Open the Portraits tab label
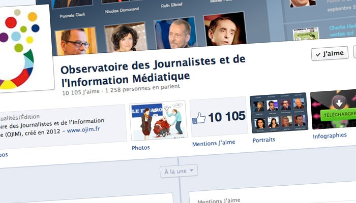Image resolution: width=356 pixels, height=203 pixels. tap(264, 140)
